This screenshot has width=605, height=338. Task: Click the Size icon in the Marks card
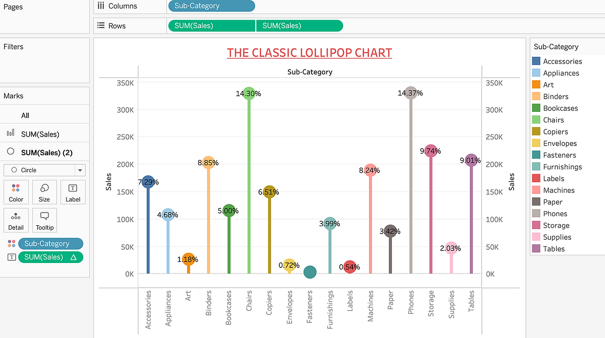coord(44,191)
